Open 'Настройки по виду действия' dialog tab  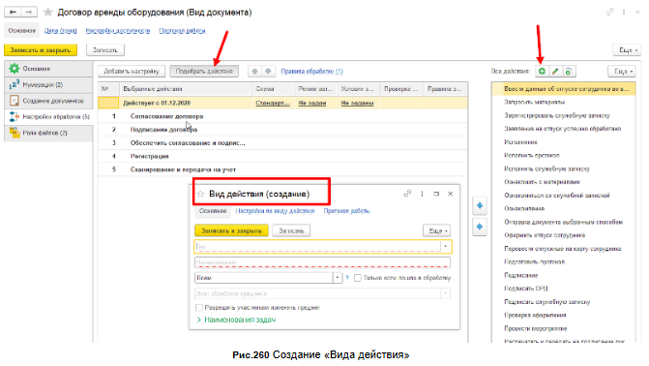click(x=275, y=211)
